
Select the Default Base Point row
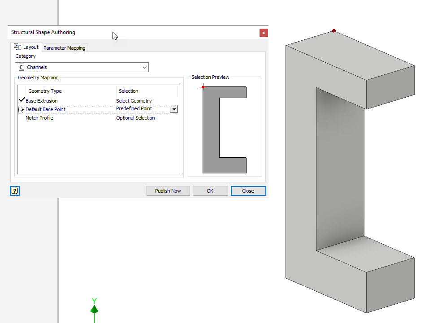tap(98, 109)
